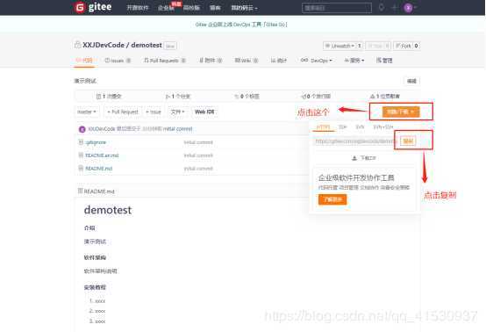
Task: Open the 文件 dropdown
Action: click(177, 112)
